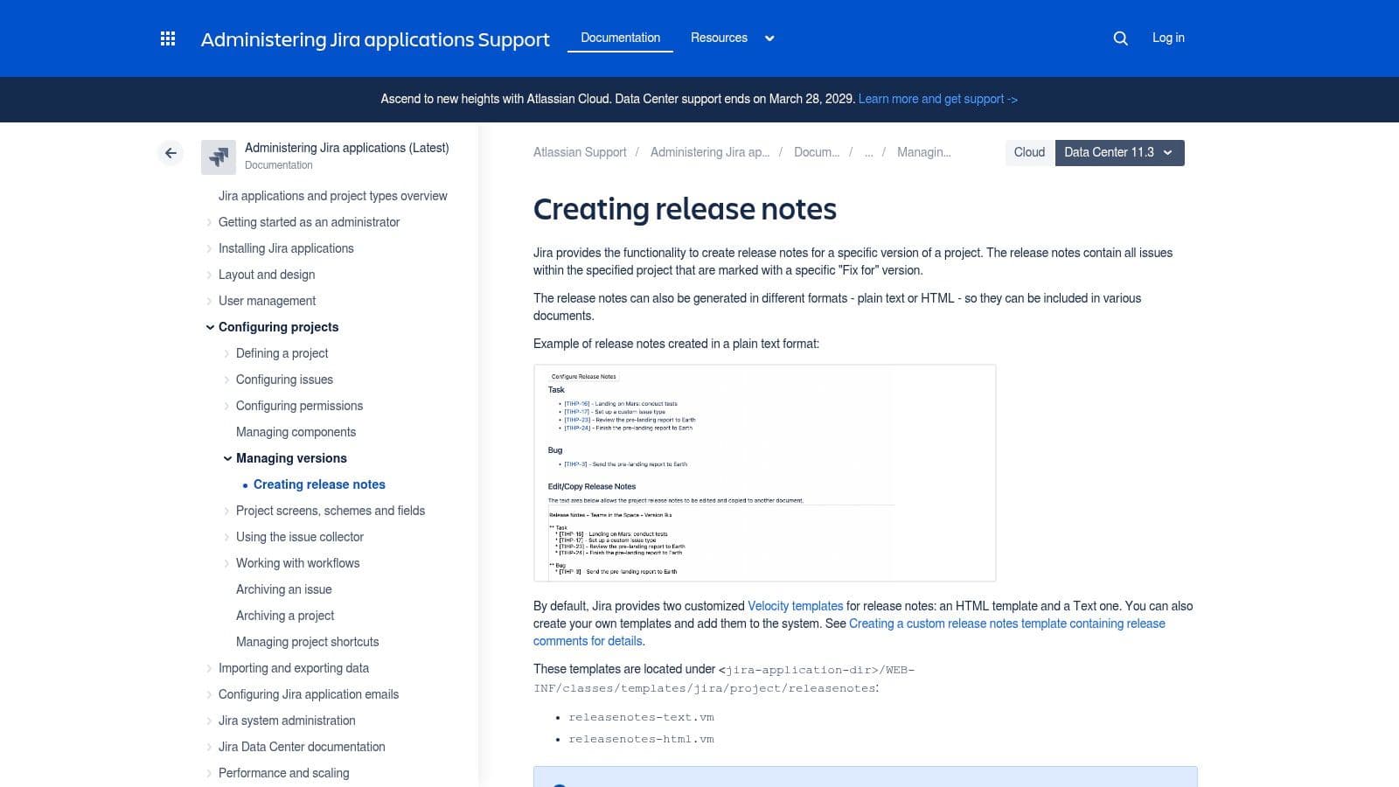Click the release notes example screenshot
The height and width of the screenshot is (787, 1399).
pyautogui.click(x=765, y=473)
